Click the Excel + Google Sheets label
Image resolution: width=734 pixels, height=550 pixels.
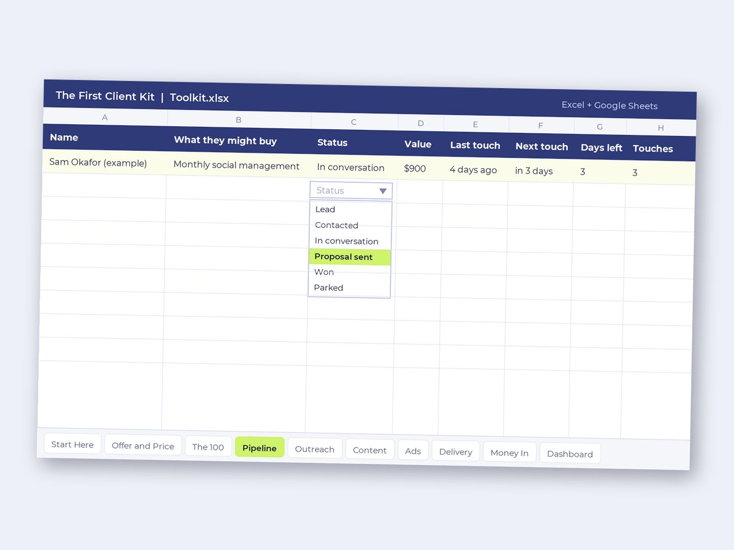pos(610,105)
